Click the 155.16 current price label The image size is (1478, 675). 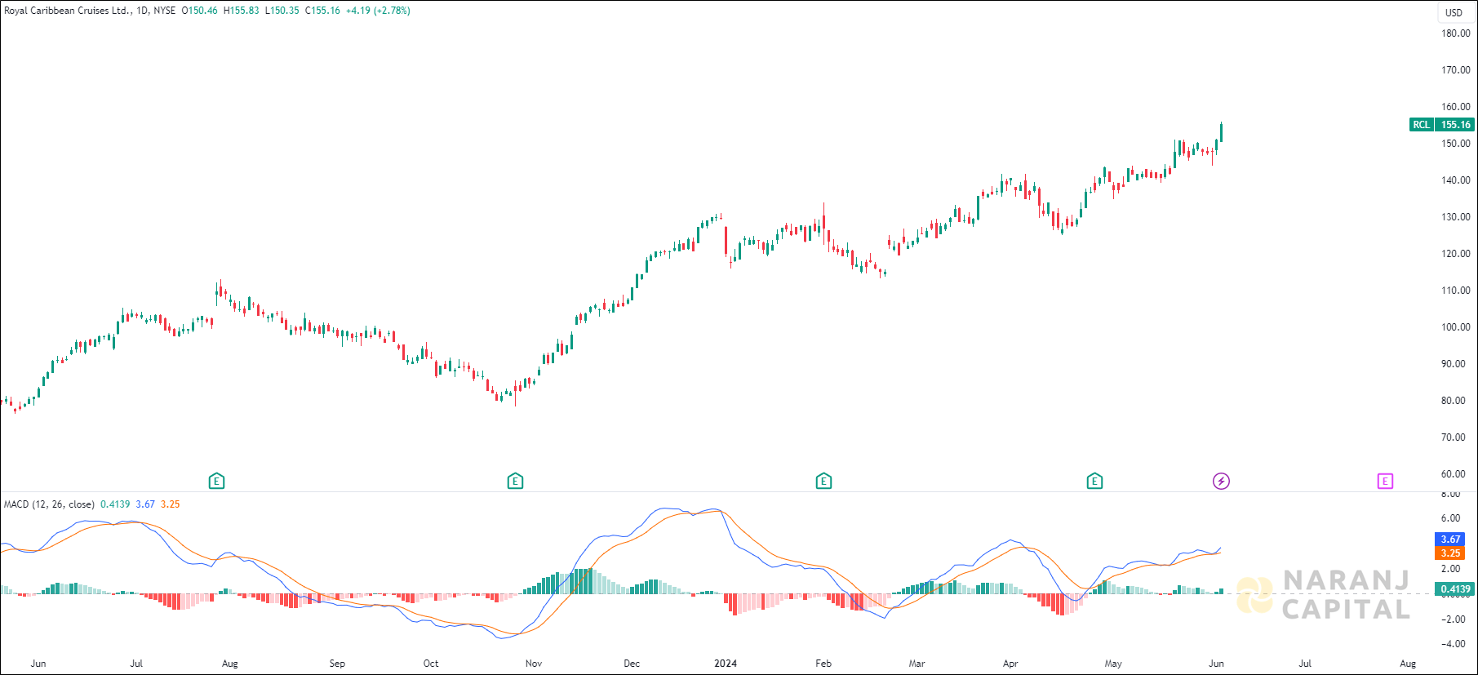(x=1455, y=125)
